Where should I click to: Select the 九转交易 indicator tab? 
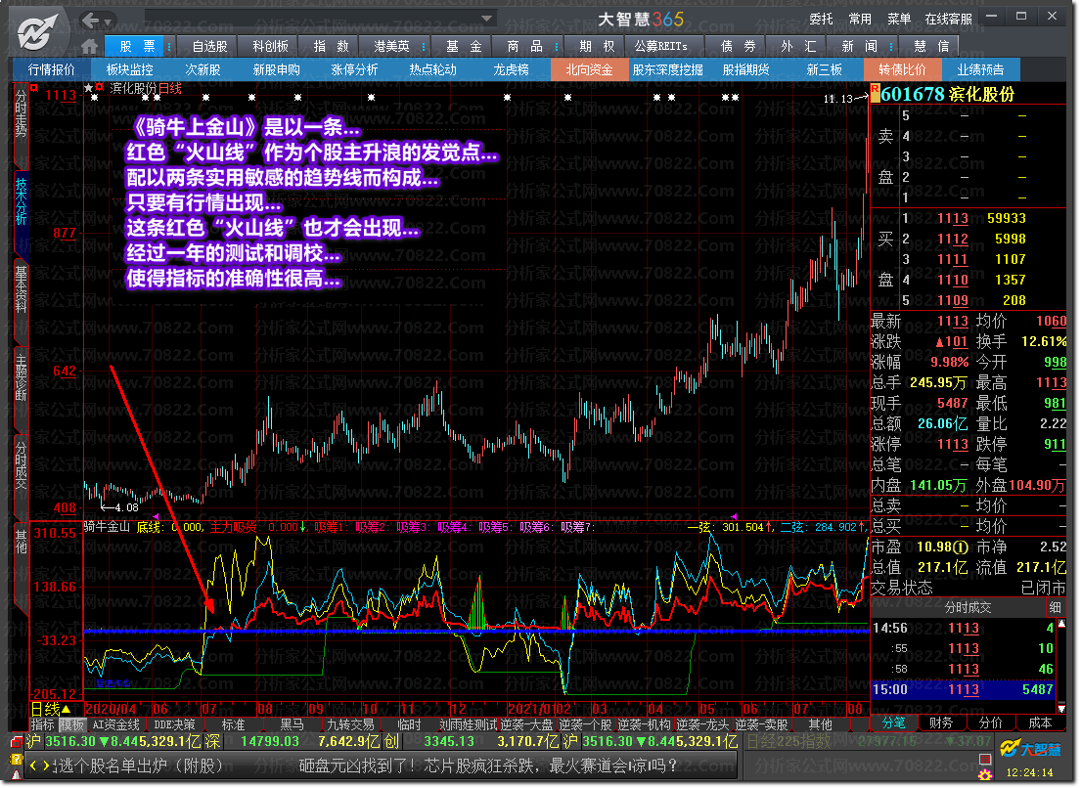click(350, 724)
